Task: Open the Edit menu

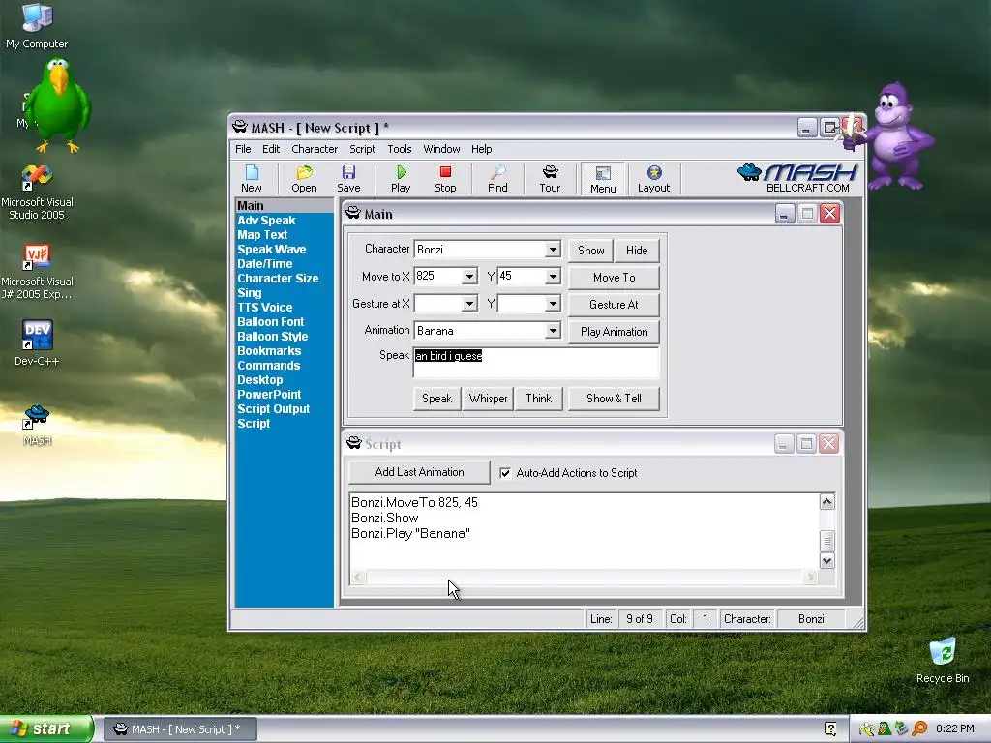Action: click(271, 149)
